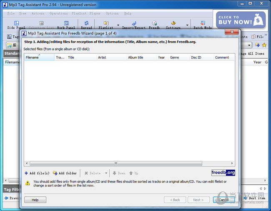Expand the toolbar overflow chevron

(x=266, y=35)
